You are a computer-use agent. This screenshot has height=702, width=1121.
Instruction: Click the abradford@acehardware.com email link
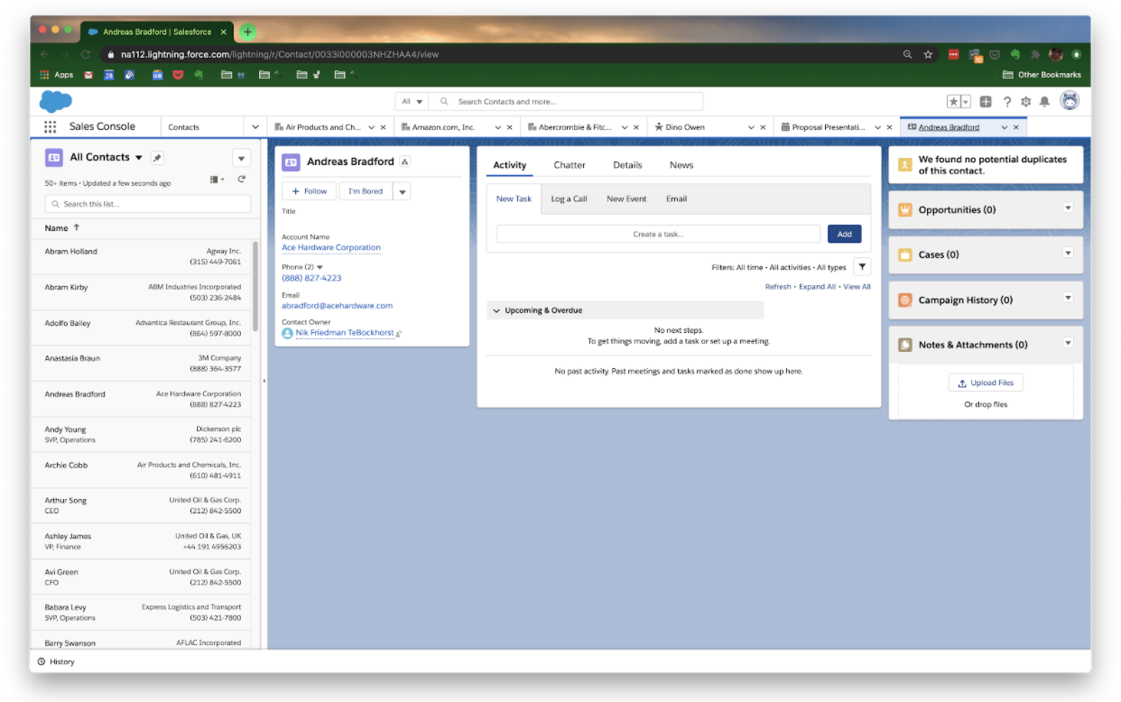[x=337, y=306]
